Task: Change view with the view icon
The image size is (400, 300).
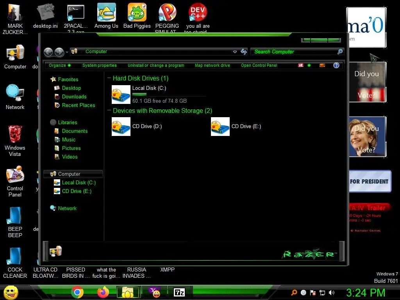Action: (301, 65)
